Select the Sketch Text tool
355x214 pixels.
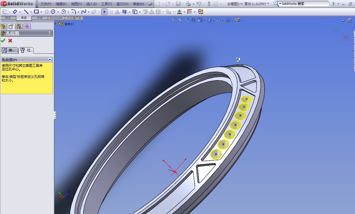click(x=117, y=12)
